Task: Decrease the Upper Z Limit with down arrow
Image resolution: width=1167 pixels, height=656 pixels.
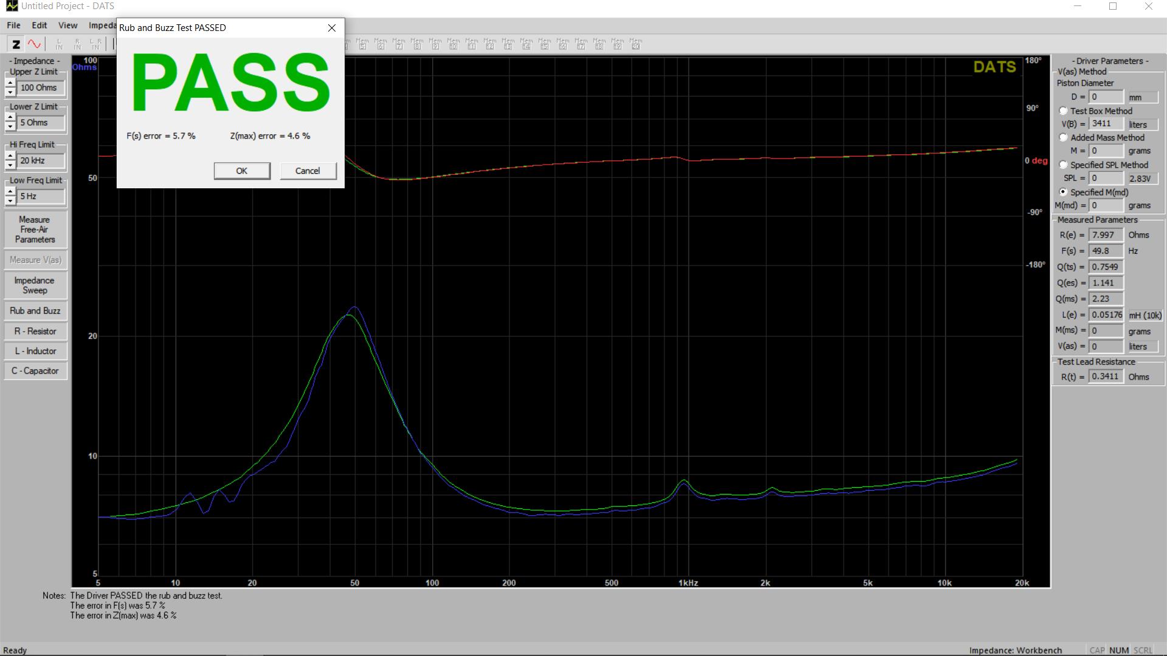Action: click(x=10, y=92)
